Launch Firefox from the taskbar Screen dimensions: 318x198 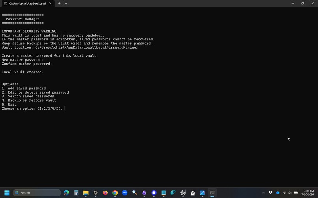[x=105, y=193]
